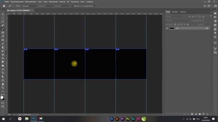218x122 pixels.
Task: Click the background color swatch
Action: 4,99
